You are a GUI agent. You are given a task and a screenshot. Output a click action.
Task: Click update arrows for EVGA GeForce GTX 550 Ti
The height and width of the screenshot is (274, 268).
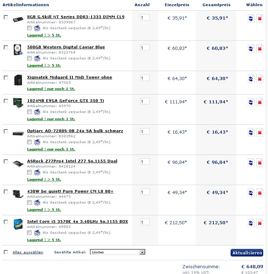pyautogui.click(x=251, y=102)
